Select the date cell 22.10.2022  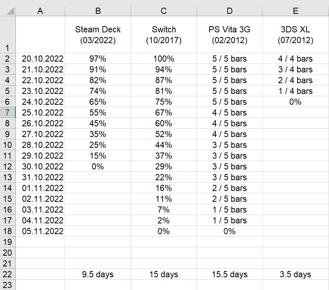(40, 80)
